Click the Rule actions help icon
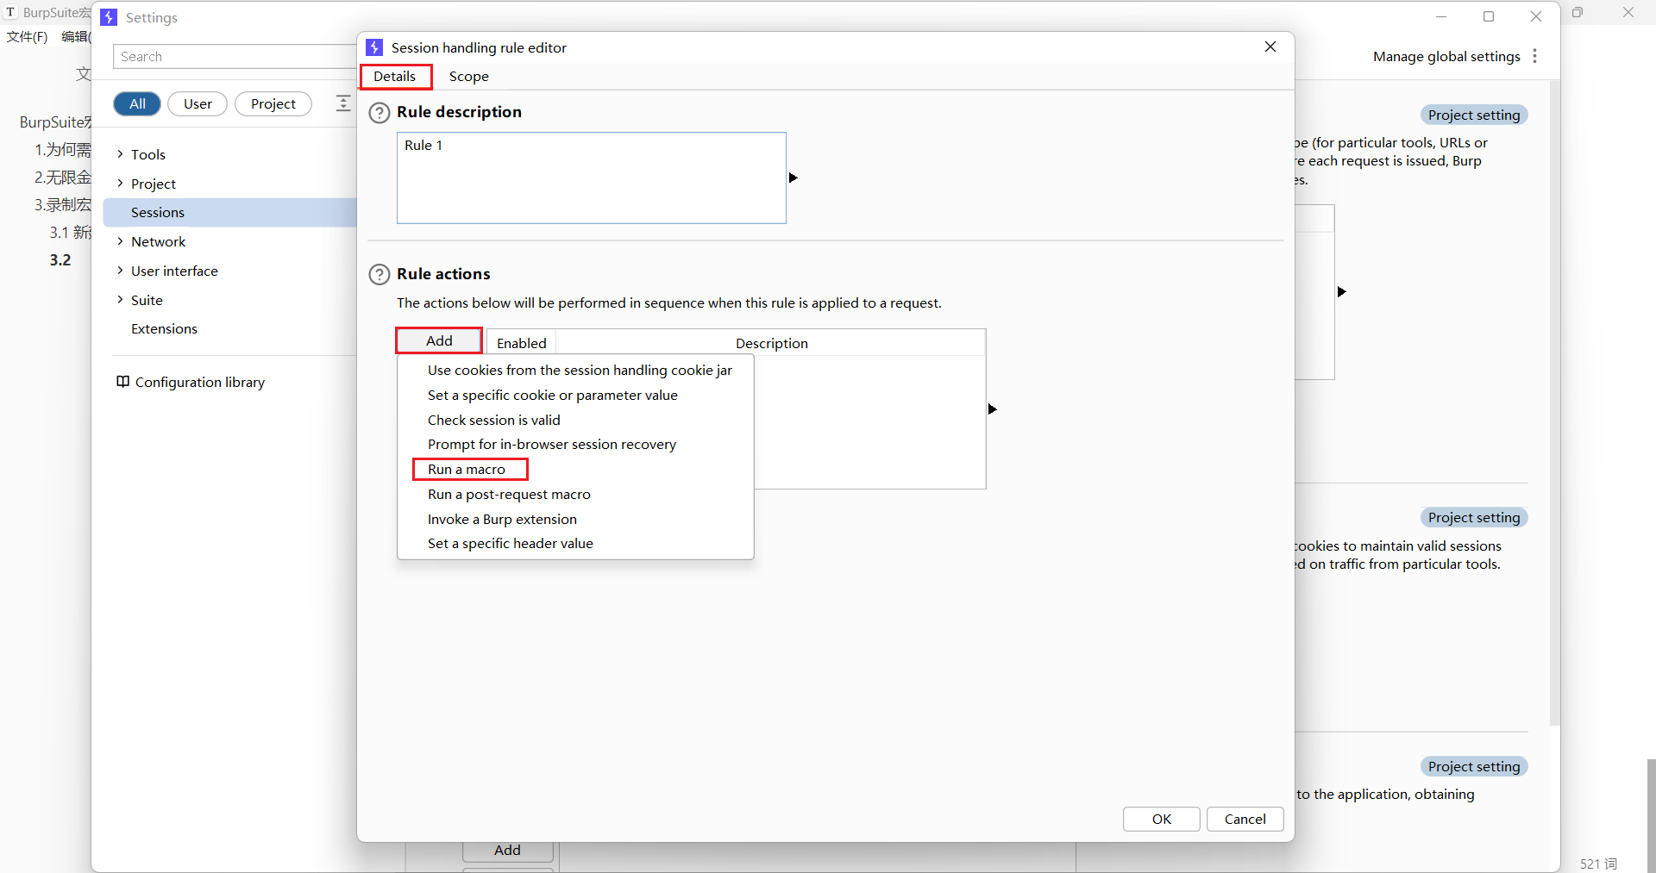Viewport: 1656px width, 873px height. [x=379, y=275]
